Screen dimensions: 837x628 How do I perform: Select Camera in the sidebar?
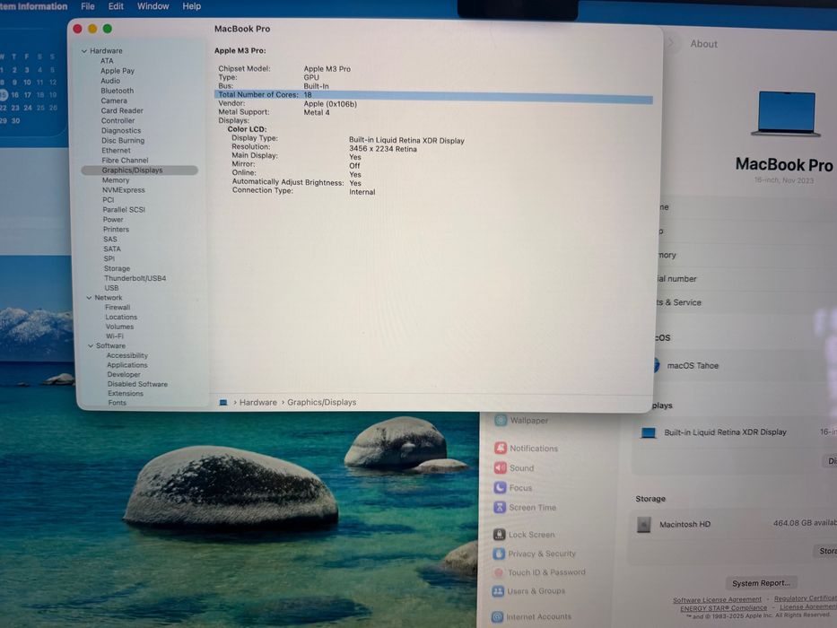pyautogui.click(x=114, y=100)
